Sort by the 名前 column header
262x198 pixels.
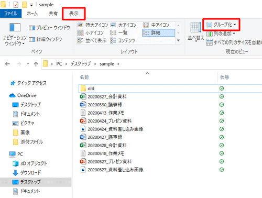(84, 77)
